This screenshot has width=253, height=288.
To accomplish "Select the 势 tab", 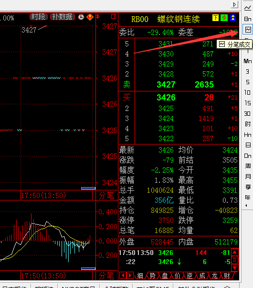I will tap(153, 276).
